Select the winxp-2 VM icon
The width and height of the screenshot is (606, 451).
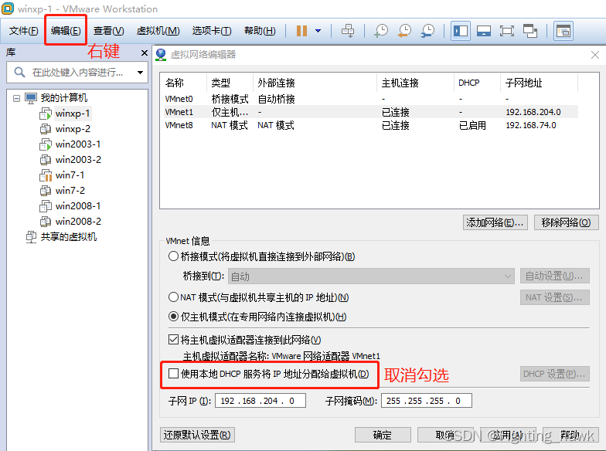[x=45, y=128]
